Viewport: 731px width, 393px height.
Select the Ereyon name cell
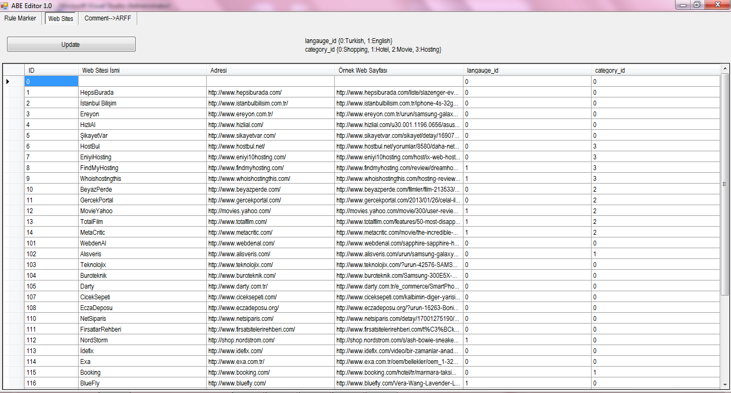point(142,114)
